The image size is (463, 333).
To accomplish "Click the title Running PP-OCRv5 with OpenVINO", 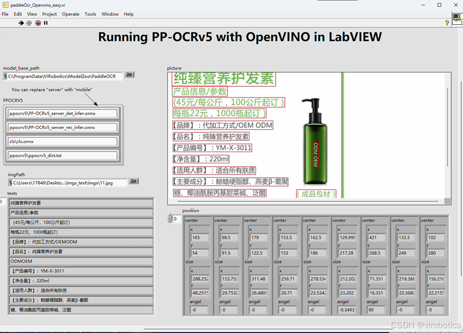I will (240, 37).
